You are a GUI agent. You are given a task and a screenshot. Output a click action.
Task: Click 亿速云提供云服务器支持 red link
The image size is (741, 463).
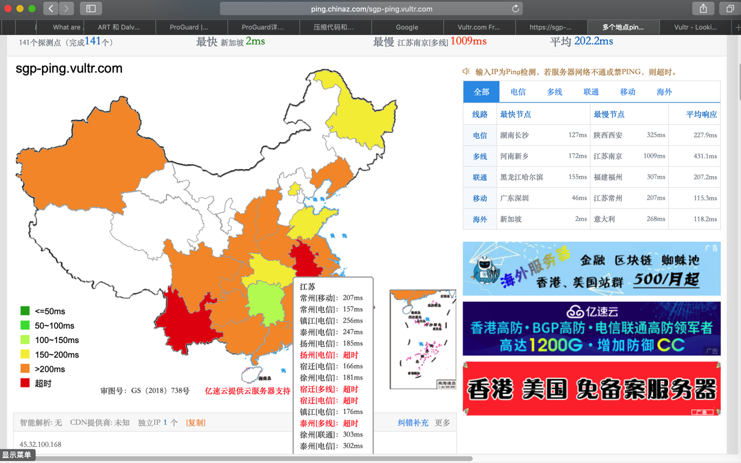[x=248, y=391]
